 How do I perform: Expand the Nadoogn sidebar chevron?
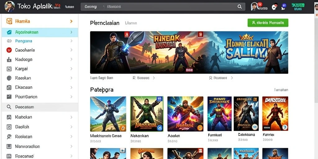(x=71, y=59)
